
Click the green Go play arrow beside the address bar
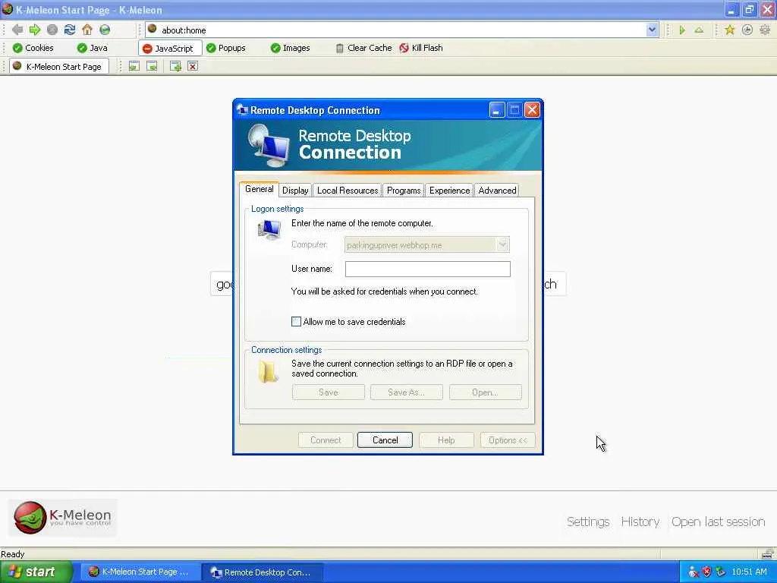click(682, 30)
